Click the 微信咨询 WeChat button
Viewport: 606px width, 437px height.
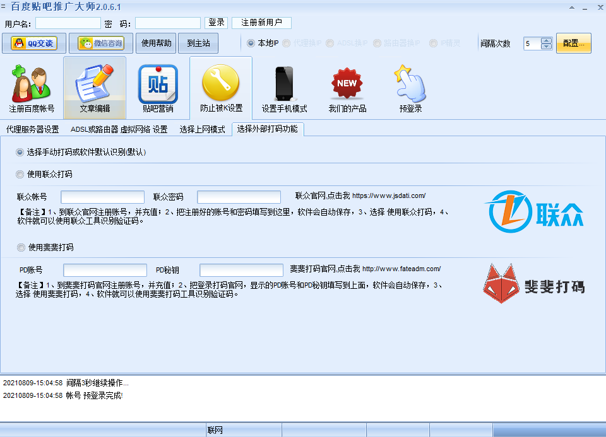click(101, 44)
